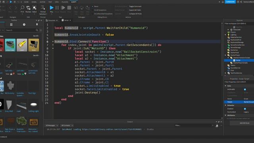
Task: Open the TEST ribbon tab
Action: pos(50,2)
